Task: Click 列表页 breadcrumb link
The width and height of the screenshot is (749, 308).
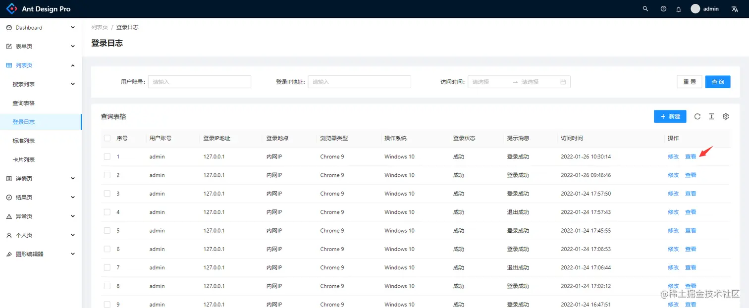Action: tap(100, 27)
